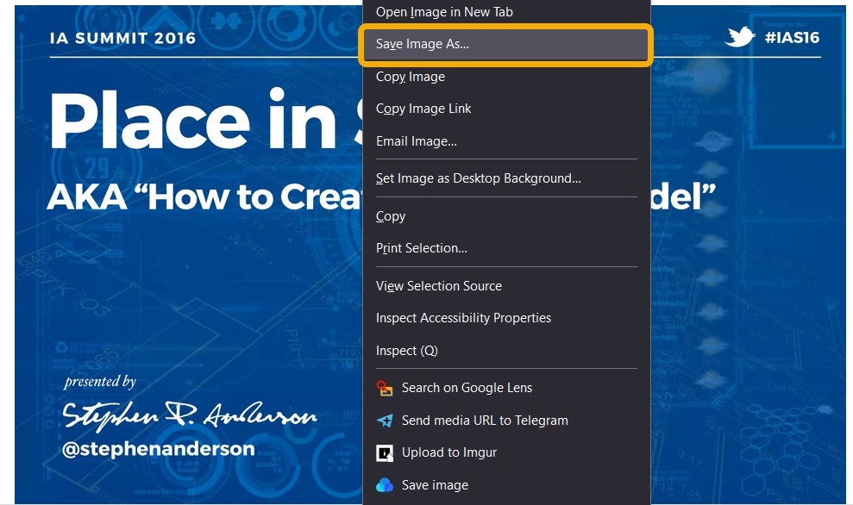This screenshot has height=505, width=853.
Task: Choose 'Copy Image' from the context menu
Action: click(411, 77)
